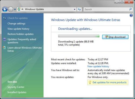Maximize the Windows Update window
Screen dimensions: 135x99
coord(122,2)
